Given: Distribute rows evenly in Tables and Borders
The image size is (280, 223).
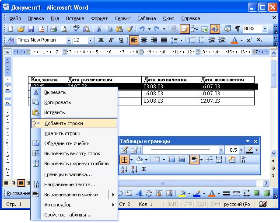Looking at the screenshot, I should pos(209,160).
